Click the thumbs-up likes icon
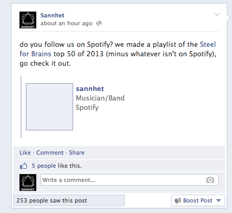 coord(24,166)
